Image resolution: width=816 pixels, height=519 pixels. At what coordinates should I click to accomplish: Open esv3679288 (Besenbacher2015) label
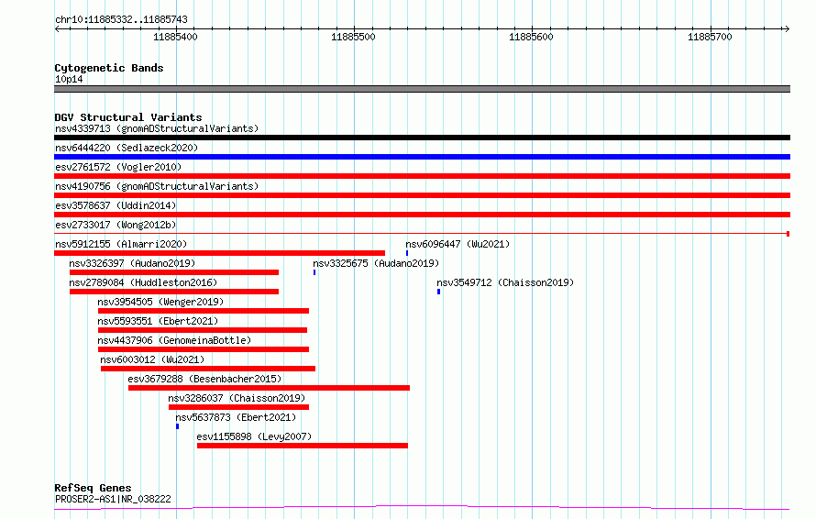(204, 379)
